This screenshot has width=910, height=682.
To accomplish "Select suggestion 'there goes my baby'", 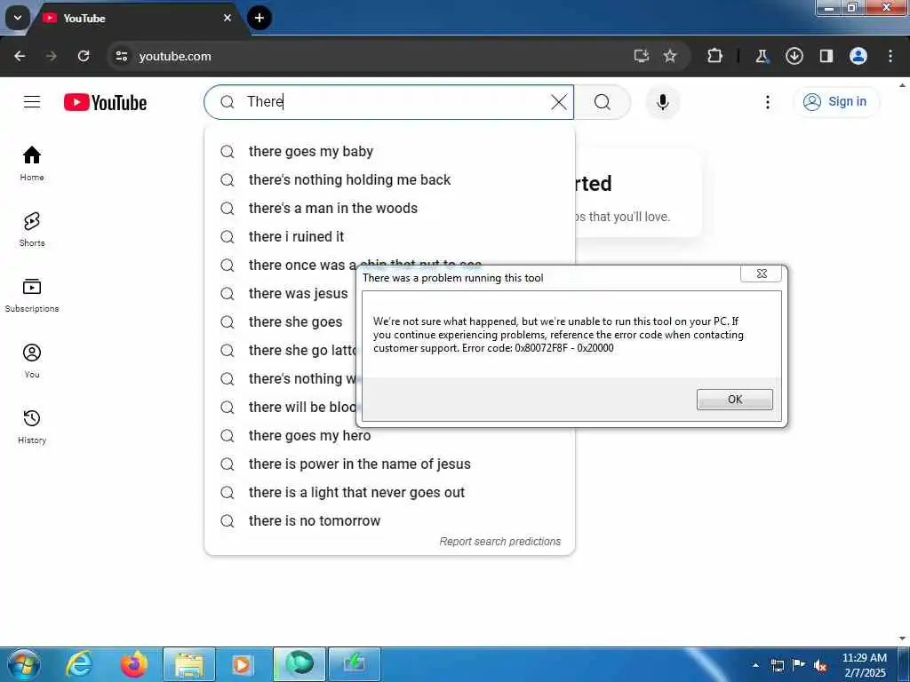I will (x=389, y=151).
